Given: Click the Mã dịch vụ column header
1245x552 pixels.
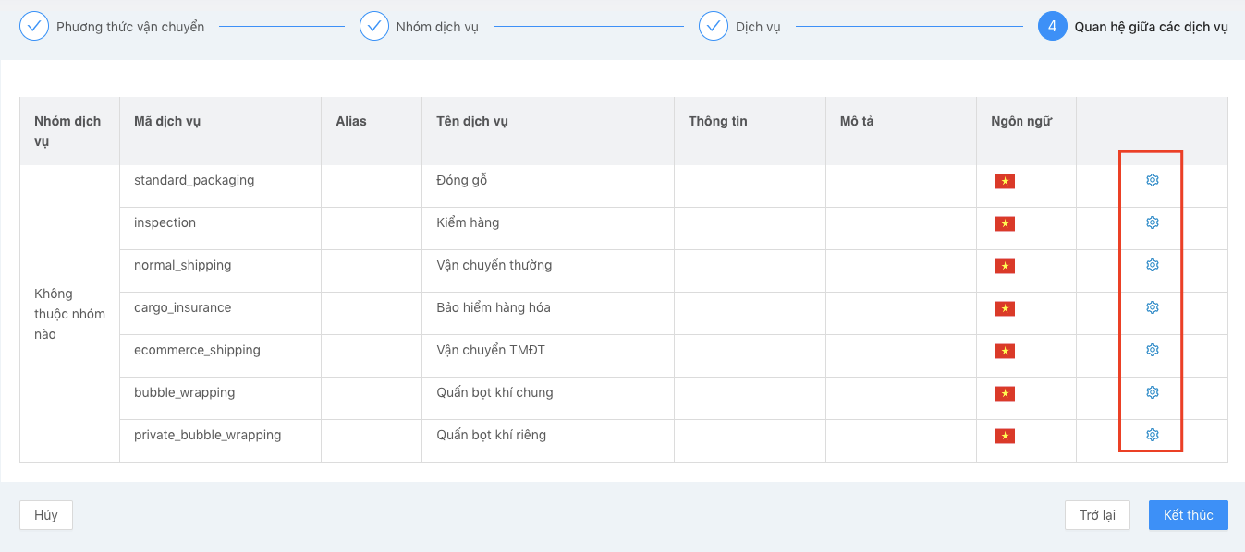Looking at the screenshot, I should click(167, 121).
